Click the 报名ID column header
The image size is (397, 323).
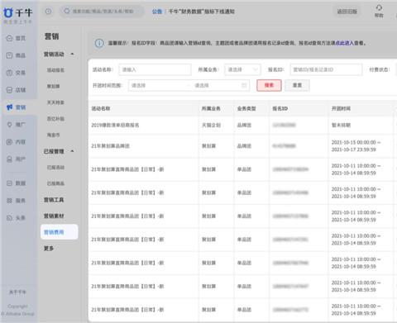pos(280,109)
